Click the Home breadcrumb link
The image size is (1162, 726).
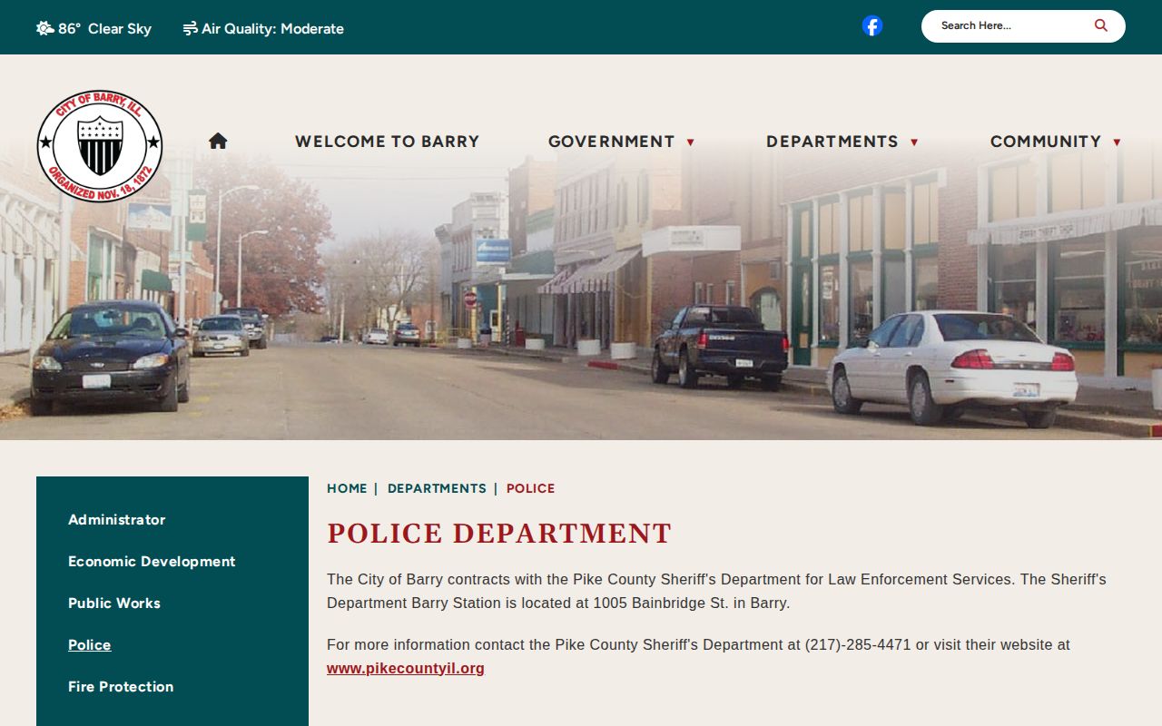click(x=347, y=488)
